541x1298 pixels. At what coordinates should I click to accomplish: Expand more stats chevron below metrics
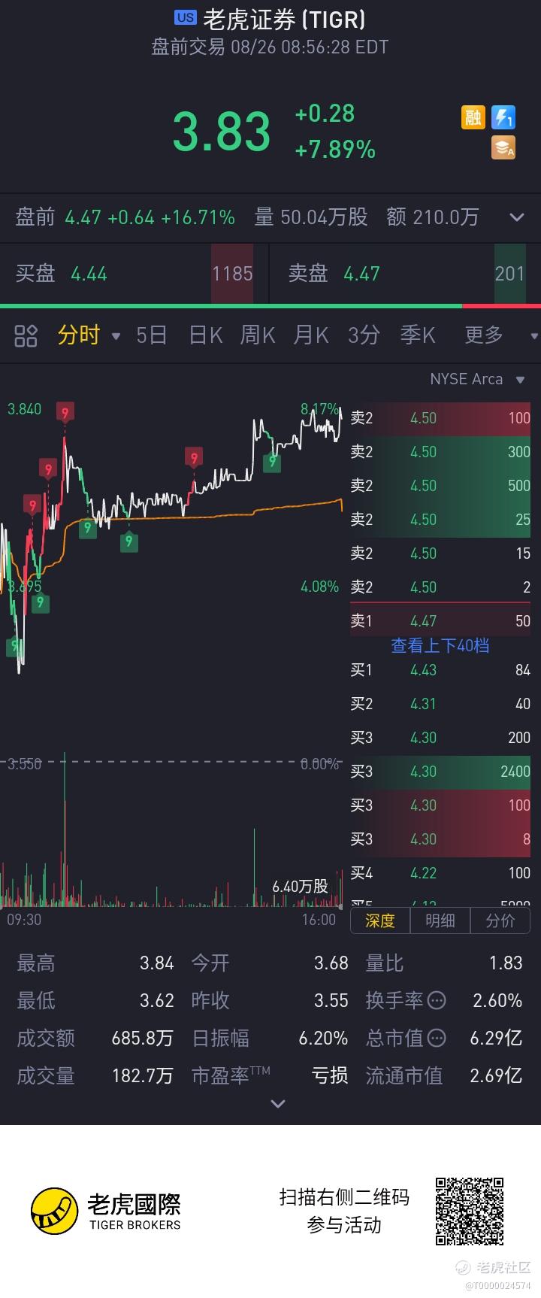pyautogui.click(x=278, y=1104)
